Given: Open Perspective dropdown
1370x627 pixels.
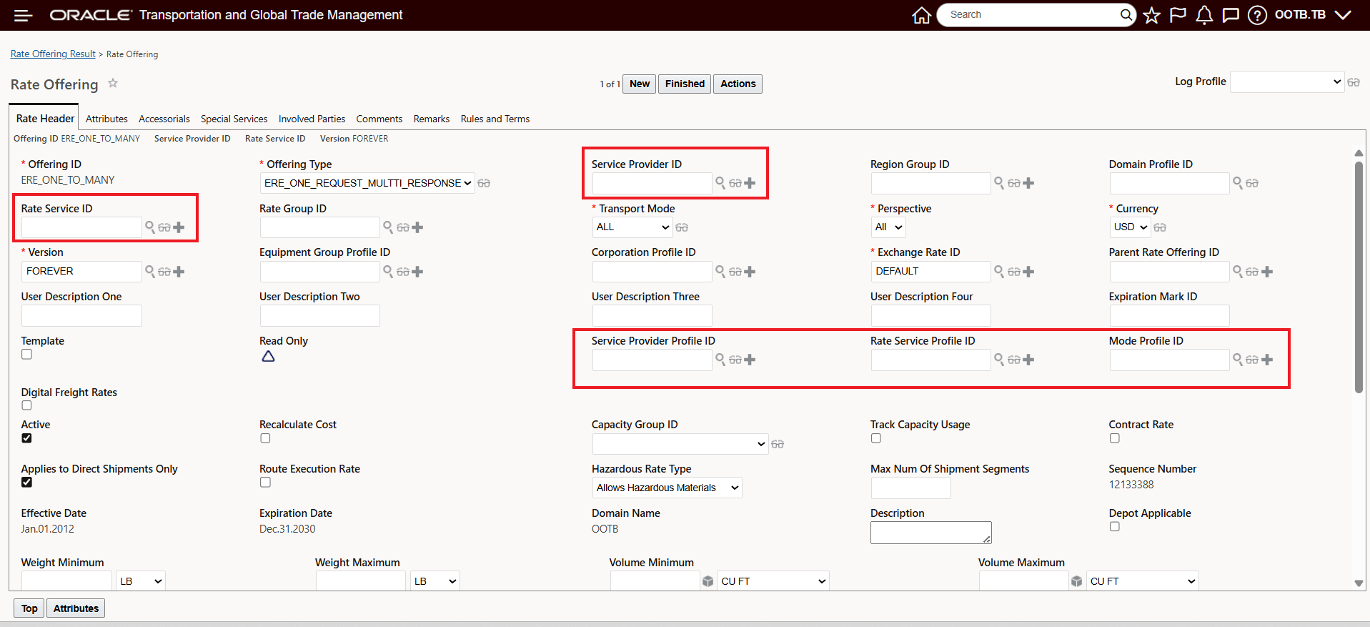Looking at the screenshot, I should click(x=888, y=227).
